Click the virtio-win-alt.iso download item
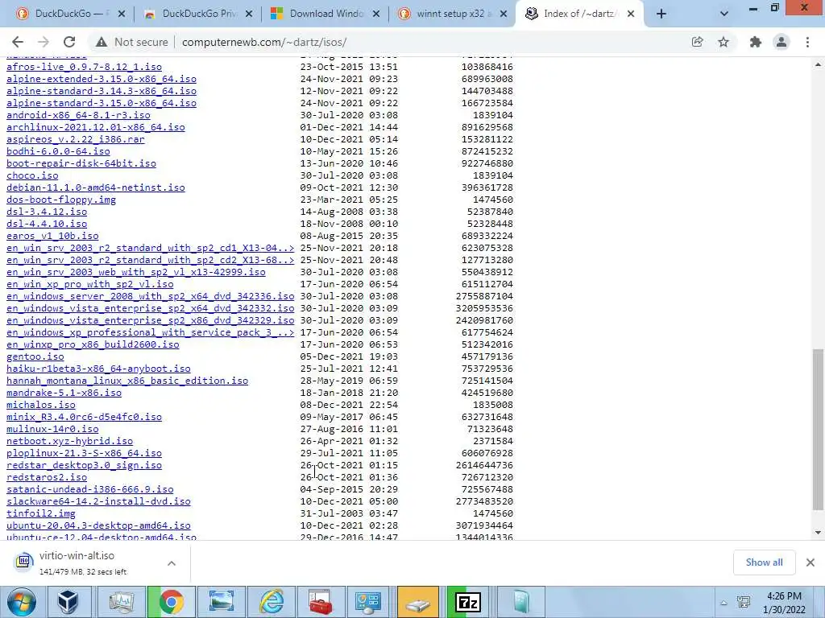Image resolution: width=825 pixels, height=618 pixels. click(84, 562)
